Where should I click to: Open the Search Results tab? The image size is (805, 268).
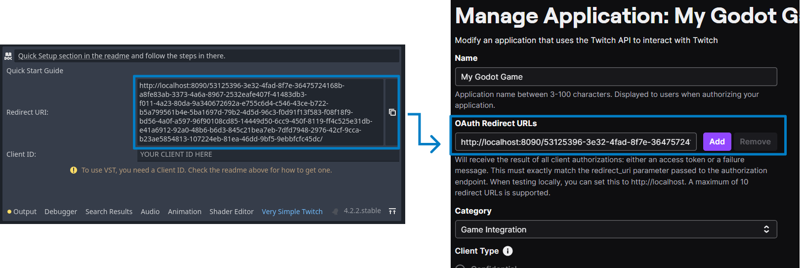tap(109, 212)
